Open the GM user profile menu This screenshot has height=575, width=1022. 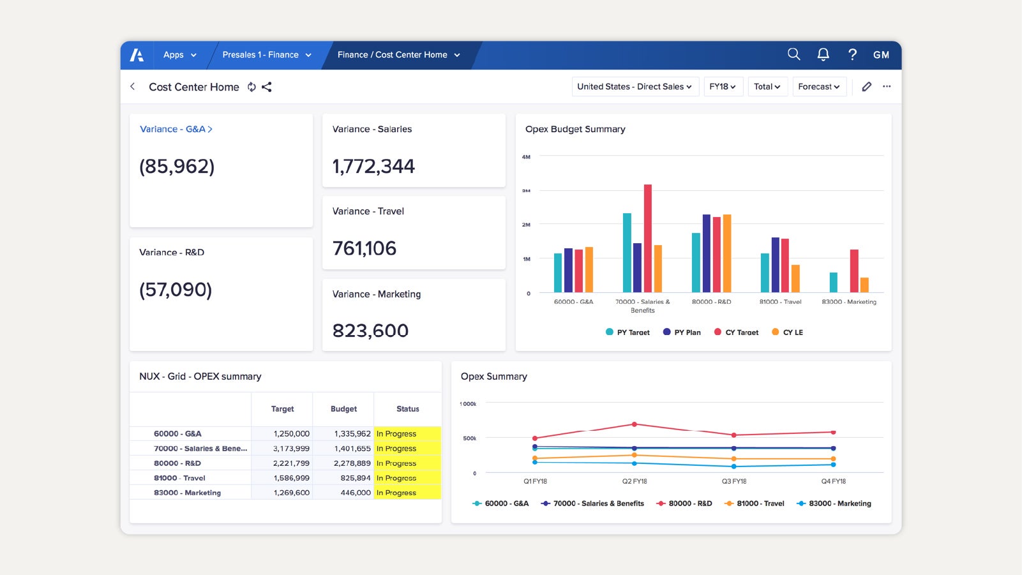(881, 55)
